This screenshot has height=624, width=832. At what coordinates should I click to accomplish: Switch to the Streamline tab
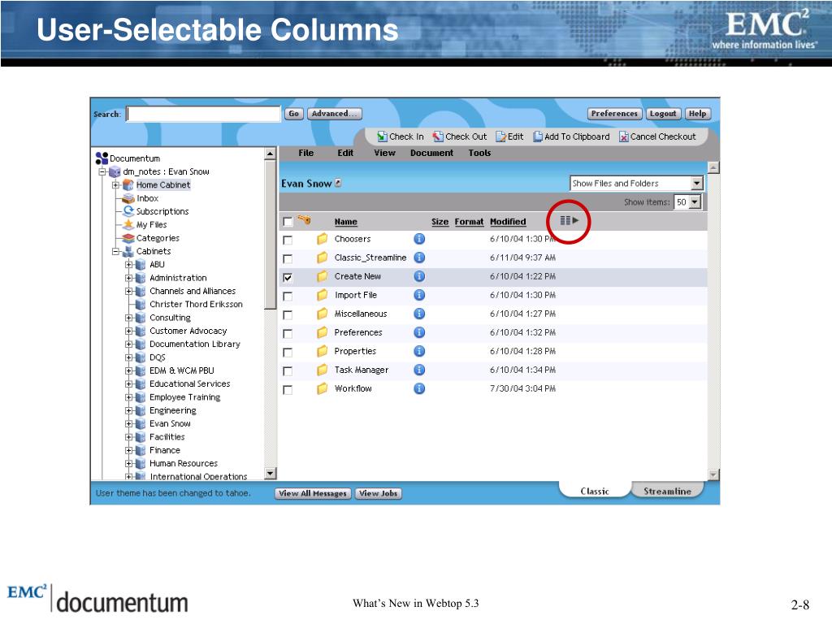(x=668, y=492)
